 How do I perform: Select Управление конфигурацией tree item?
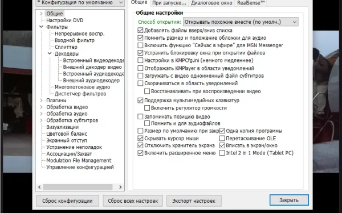pos(80,167)
